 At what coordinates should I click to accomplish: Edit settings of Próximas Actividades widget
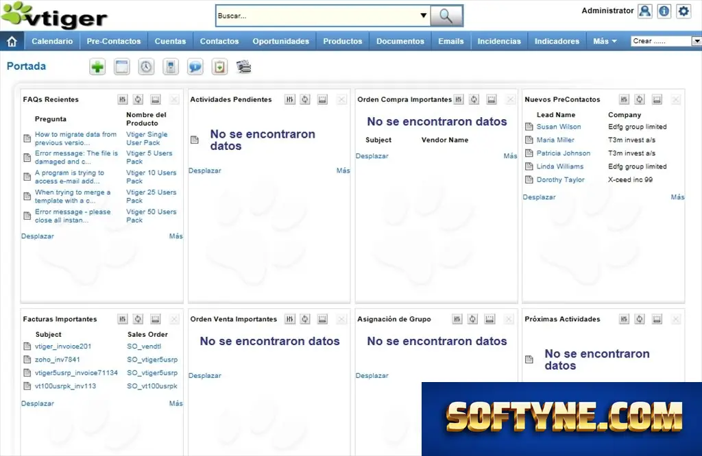[x=624, y=319]
